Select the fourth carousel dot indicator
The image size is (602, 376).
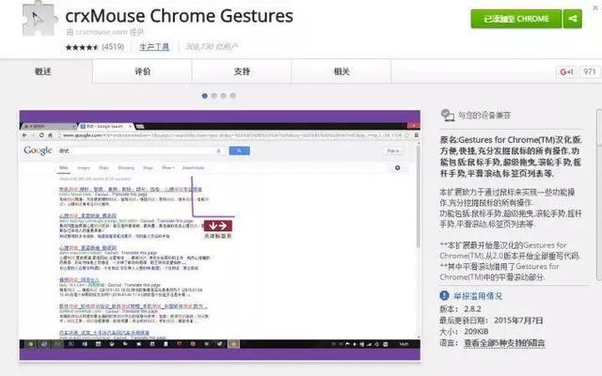tap(236, 95)
